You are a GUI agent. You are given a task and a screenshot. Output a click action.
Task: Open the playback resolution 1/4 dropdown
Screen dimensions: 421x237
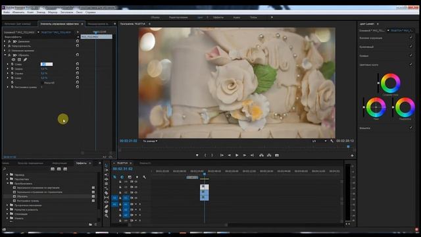tap(319, 141)
